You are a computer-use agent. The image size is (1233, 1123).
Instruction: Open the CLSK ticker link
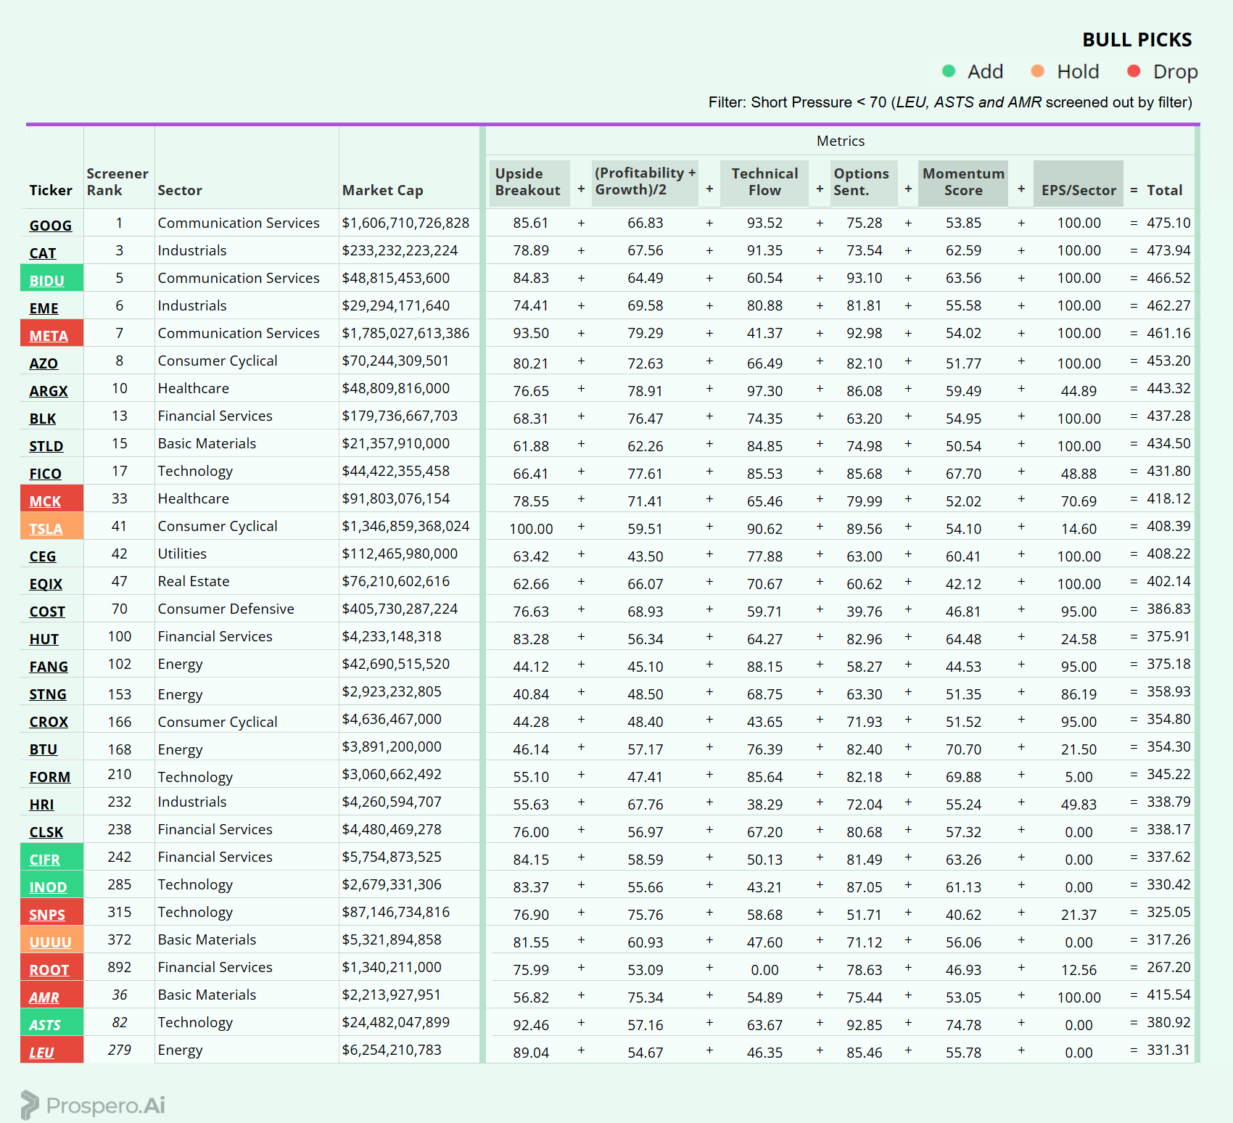pyautogui.click(x=46, y=832)
